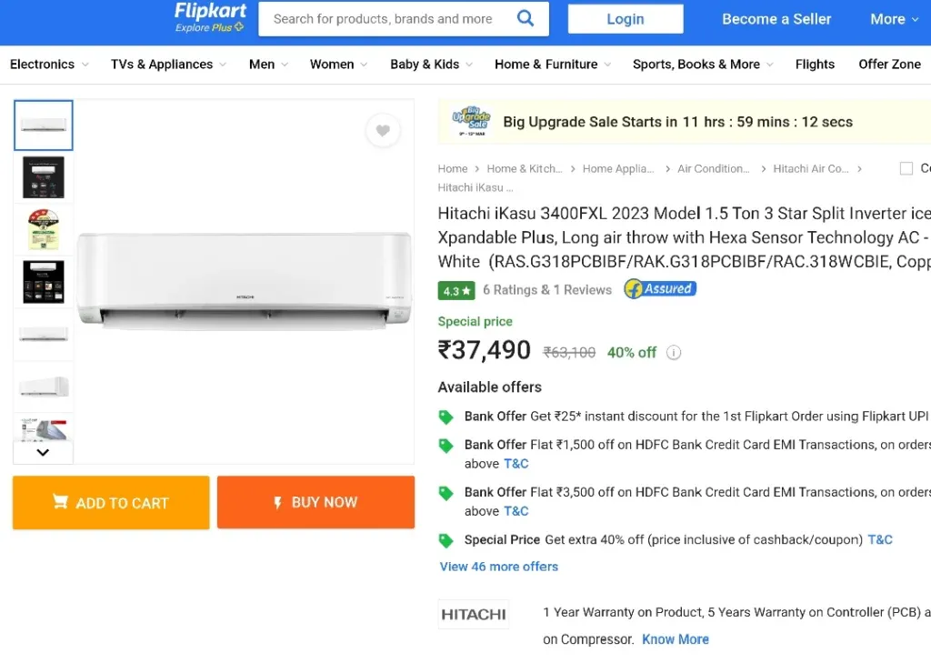Click the price info icon near 40% off

click(674, 352)
